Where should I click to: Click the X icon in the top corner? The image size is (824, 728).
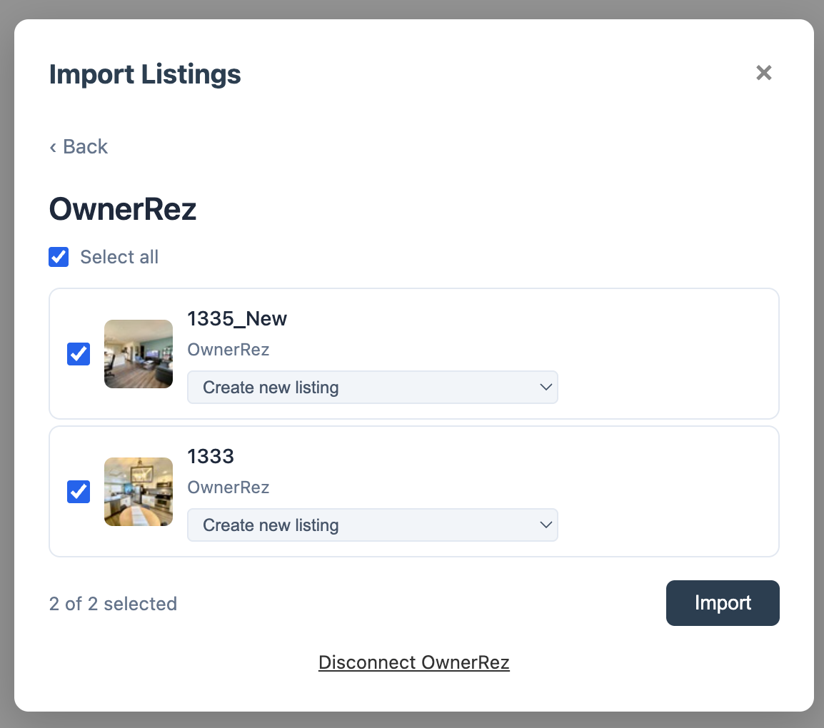click(763, 73)
